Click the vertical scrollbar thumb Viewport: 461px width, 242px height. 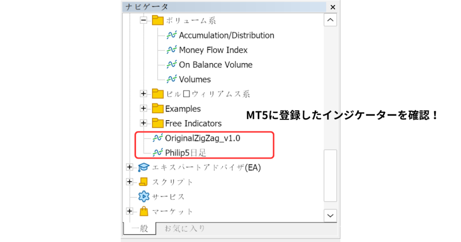[x=330, y=175]
